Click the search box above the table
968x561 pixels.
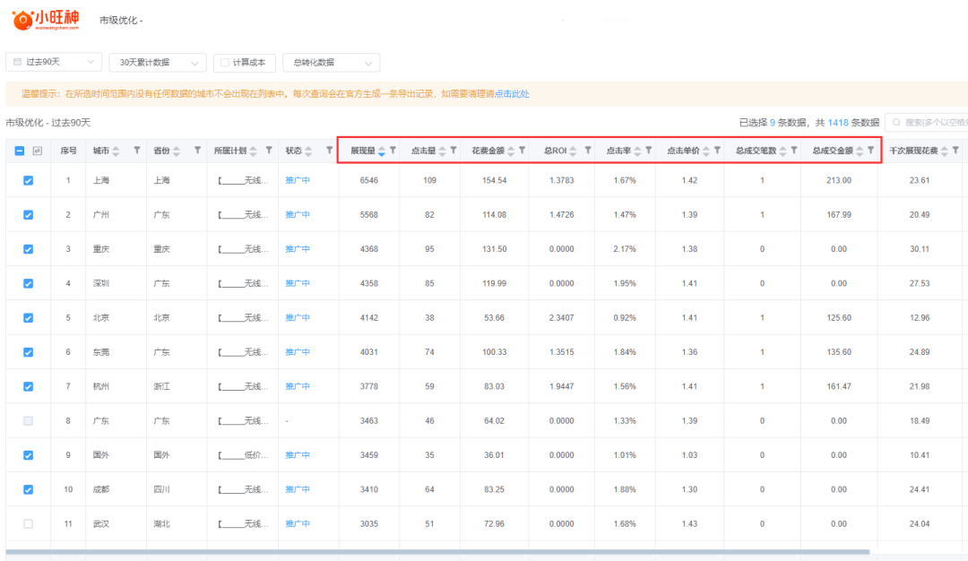click(x=927, y=122)
